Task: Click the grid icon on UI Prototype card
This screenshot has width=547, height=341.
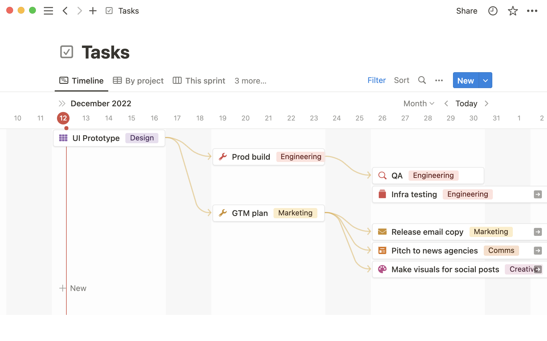Action: 63,138
